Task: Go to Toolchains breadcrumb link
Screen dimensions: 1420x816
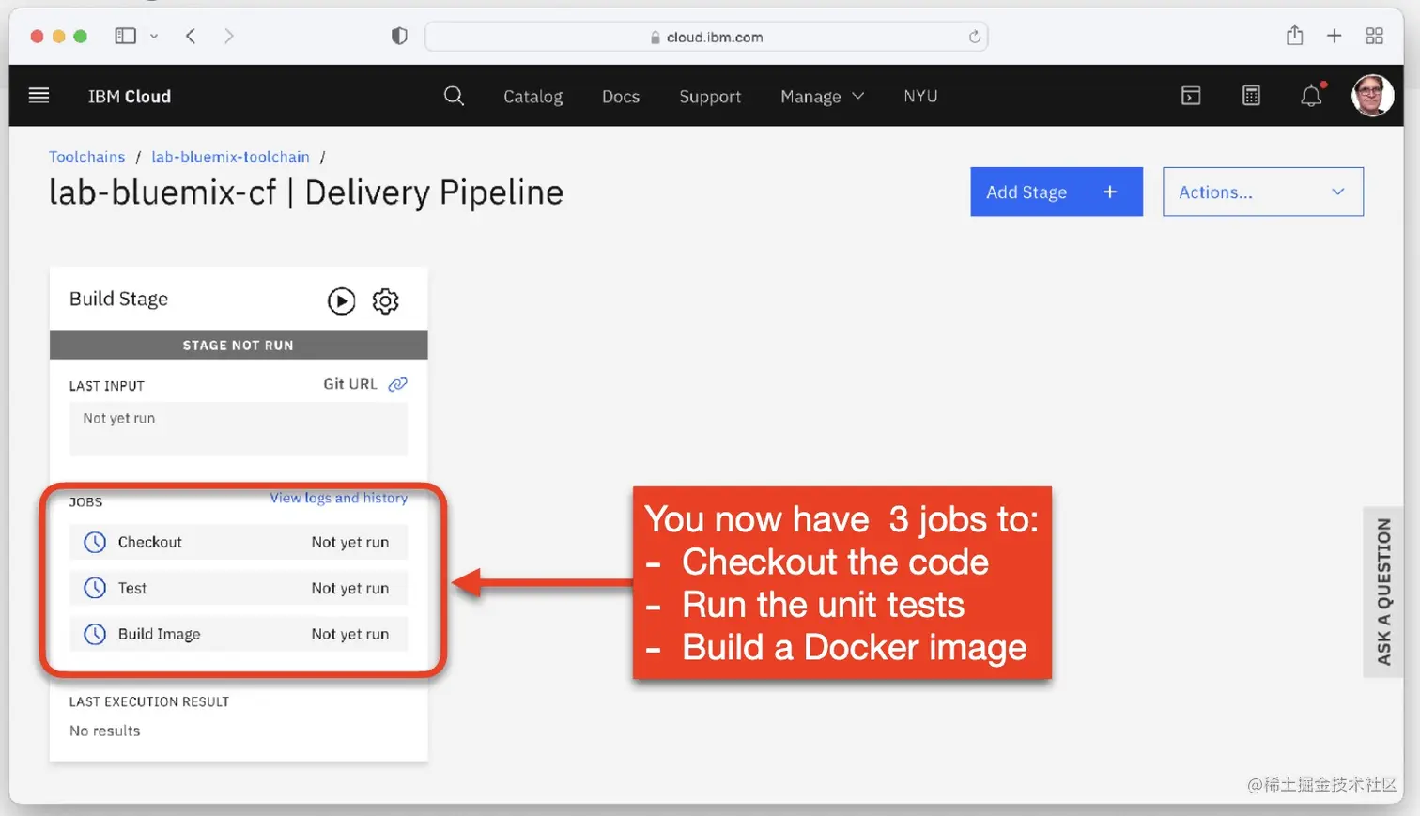Action: [x=86, y=157]
